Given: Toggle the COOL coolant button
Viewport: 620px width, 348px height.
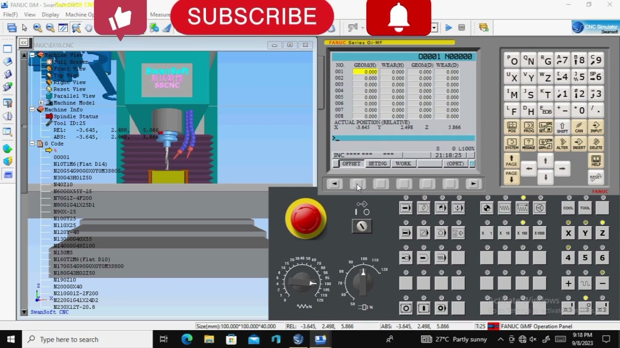Looking at the screenshot, I should coord(568,208).
